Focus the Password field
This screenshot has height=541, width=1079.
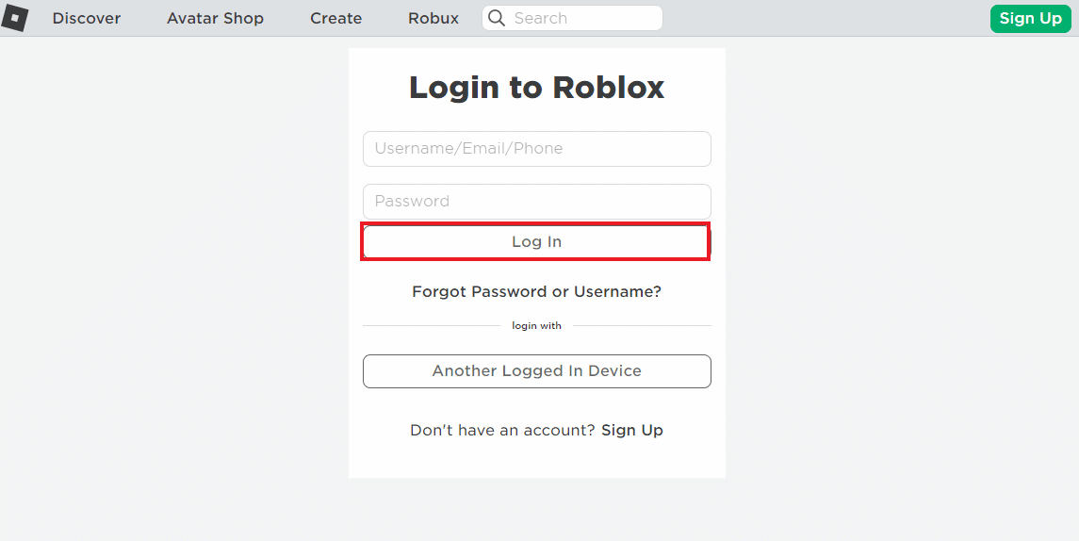[536, 201]
